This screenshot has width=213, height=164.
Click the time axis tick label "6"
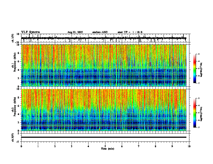click(122, 146)
